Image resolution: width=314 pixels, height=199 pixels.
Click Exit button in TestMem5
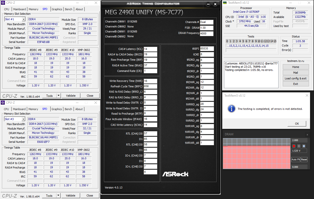click(296, 84)
